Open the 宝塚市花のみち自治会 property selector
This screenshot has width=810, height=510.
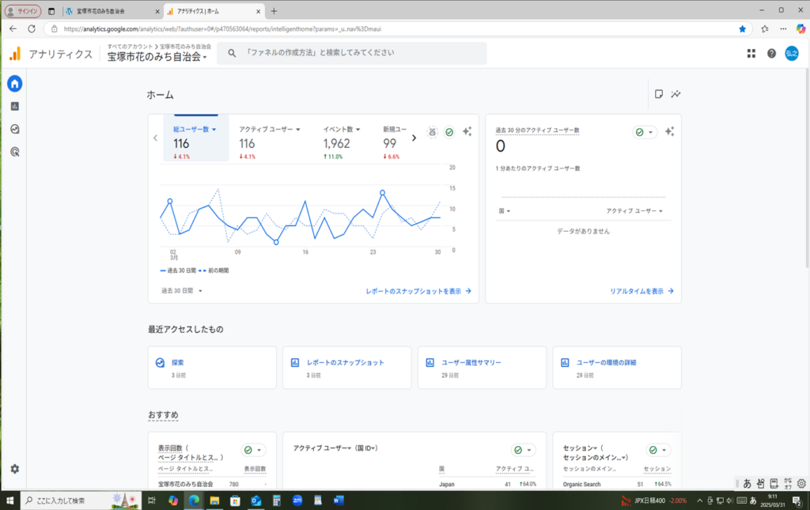[x=157, y=57]
